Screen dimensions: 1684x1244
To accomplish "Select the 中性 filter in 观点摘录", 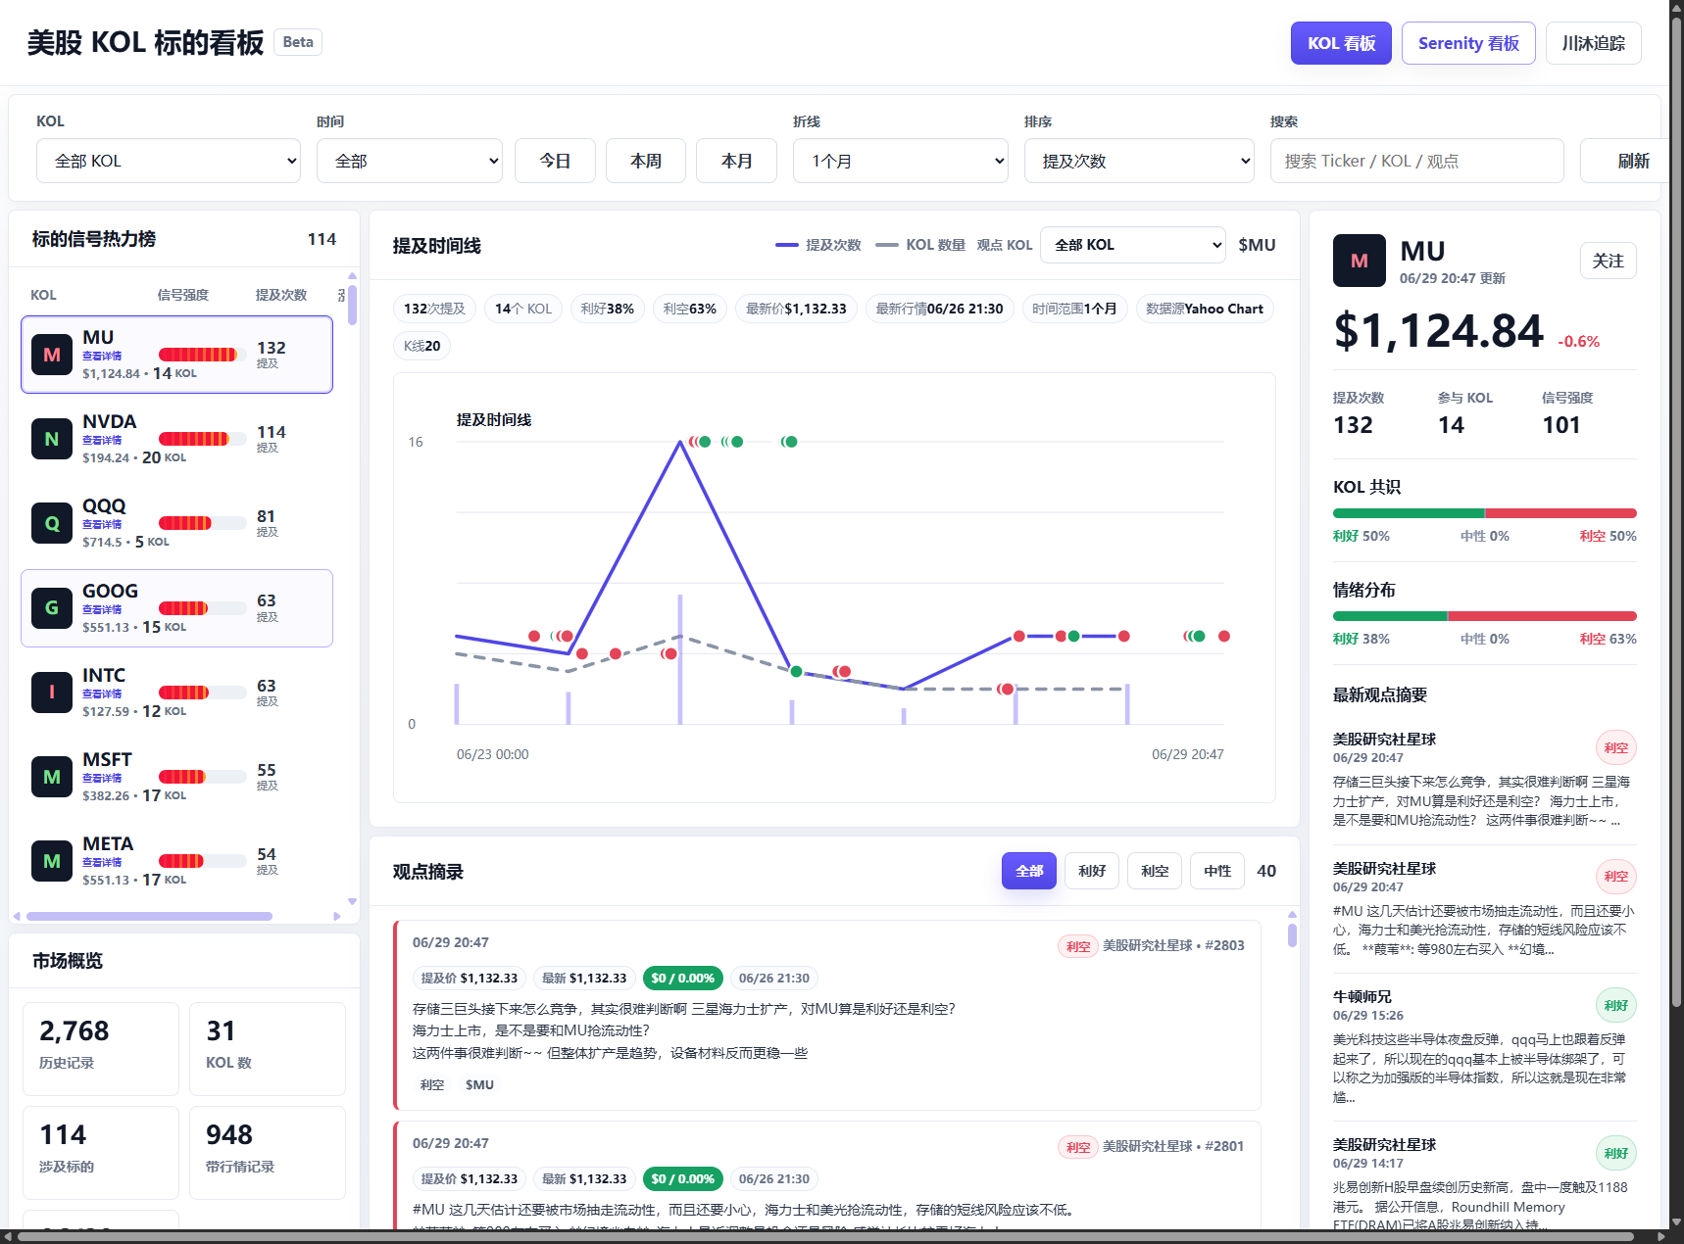I will pos(1217,871).
